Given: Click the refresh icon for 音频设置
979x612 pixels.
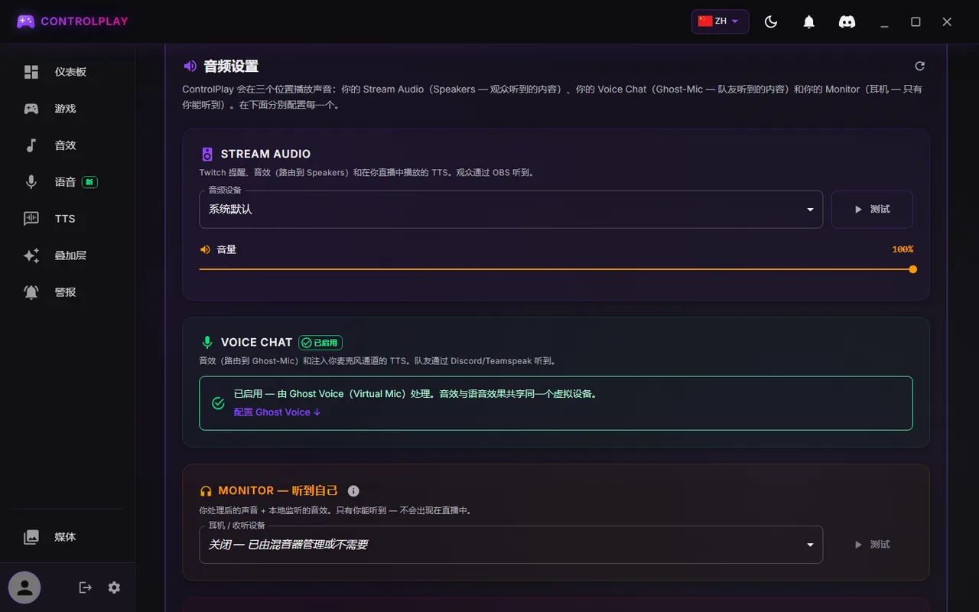Looking at the screenshot, I should click(x=920, y=66).
